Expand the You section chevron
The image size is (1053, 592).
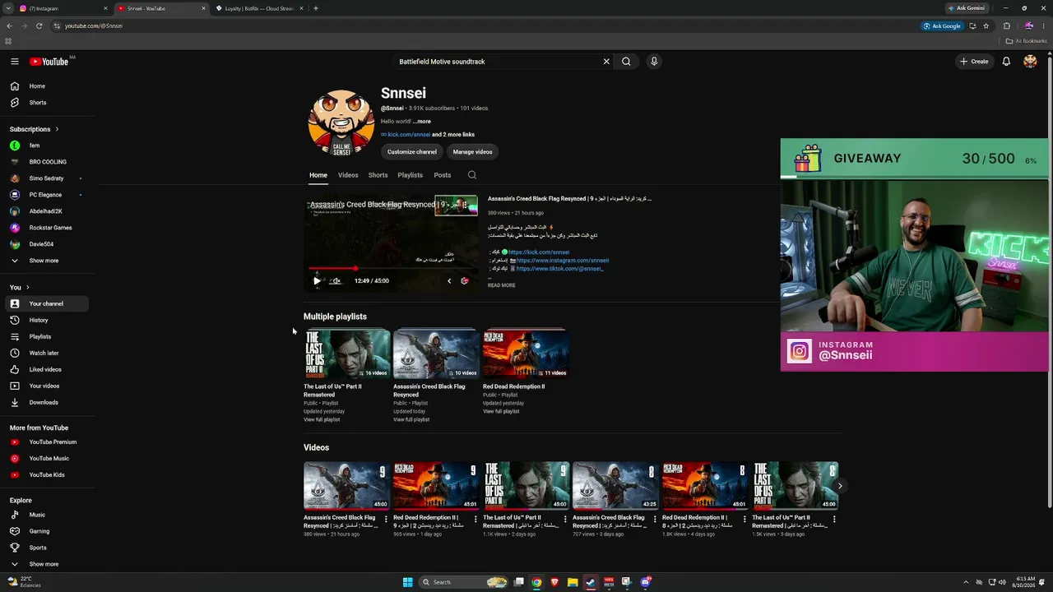point(28,287)
